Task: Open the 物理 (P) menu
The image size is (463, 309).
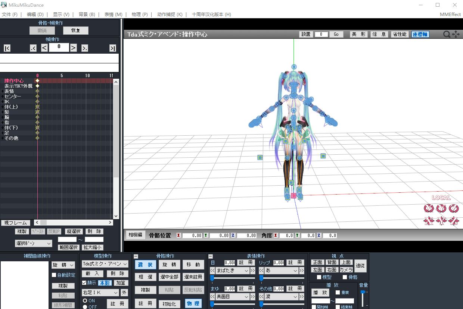Action: pyautogui.click(x=140, y=14)
